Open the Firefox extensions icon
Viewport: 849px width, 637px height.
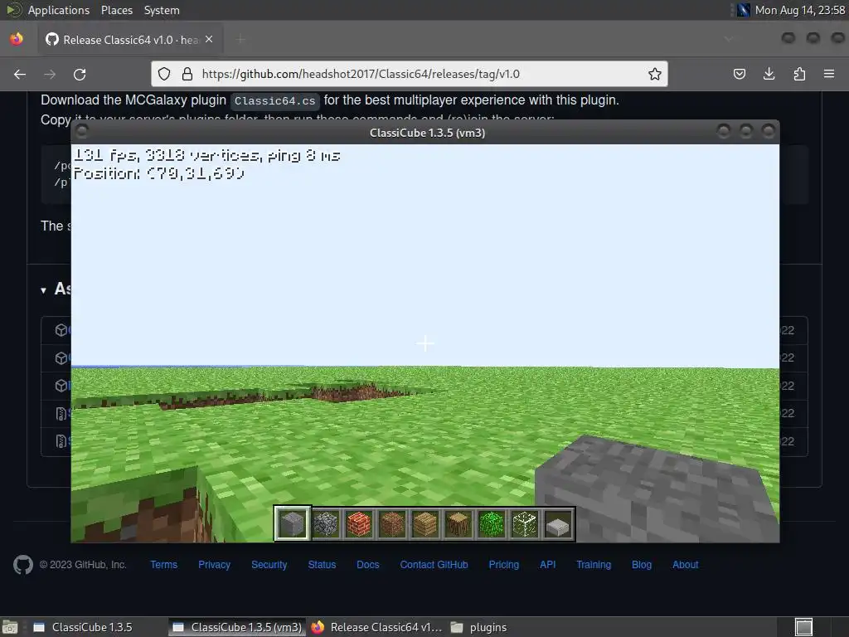(x=799, y=74)
